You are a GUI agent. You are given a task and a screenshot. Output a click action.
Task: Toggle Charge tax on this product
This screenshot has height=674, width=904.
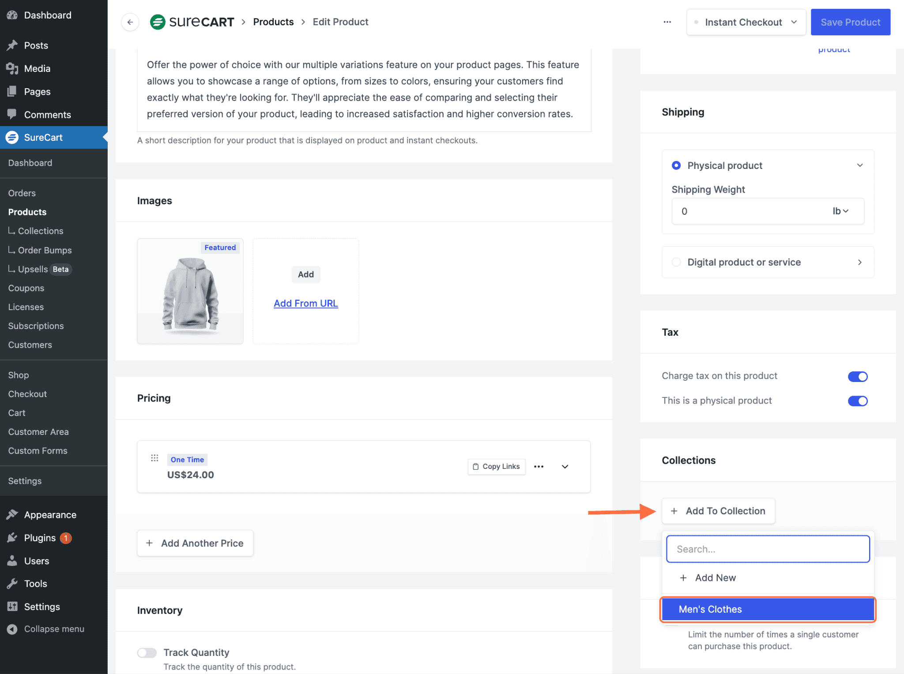857,376
